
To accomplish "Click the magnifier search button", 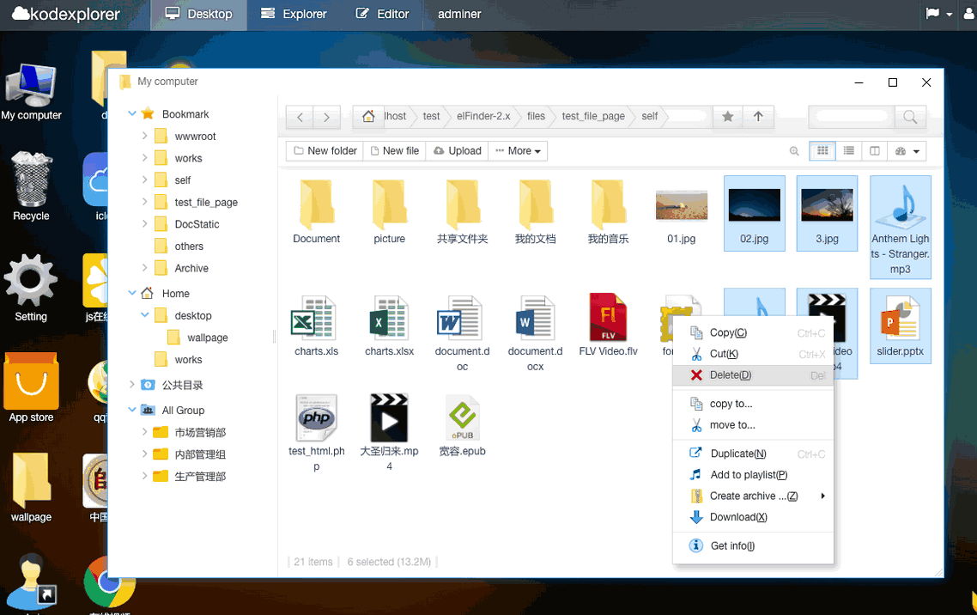I will click(x=910, y=117).
